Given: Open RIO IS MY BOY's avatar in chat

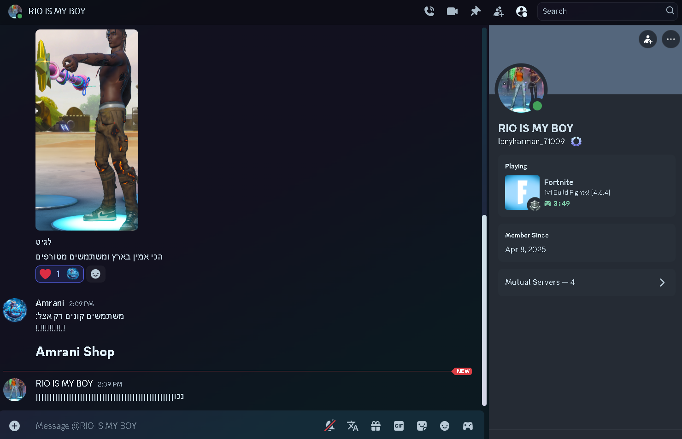Looking at the screenshot, I should [x=15, y=390].
